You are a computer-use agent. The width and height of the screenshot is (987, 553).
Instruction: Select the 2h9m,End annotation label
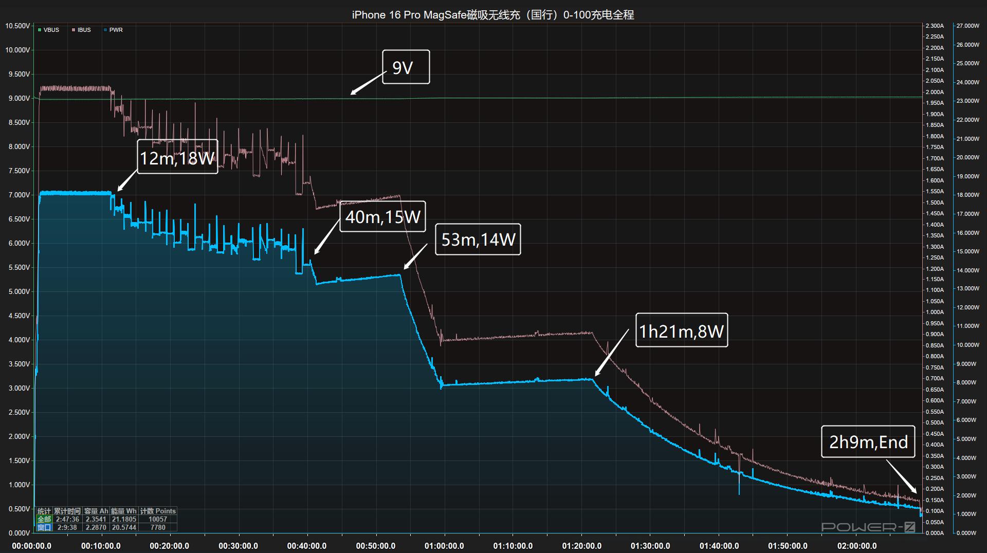pos(868,441)
